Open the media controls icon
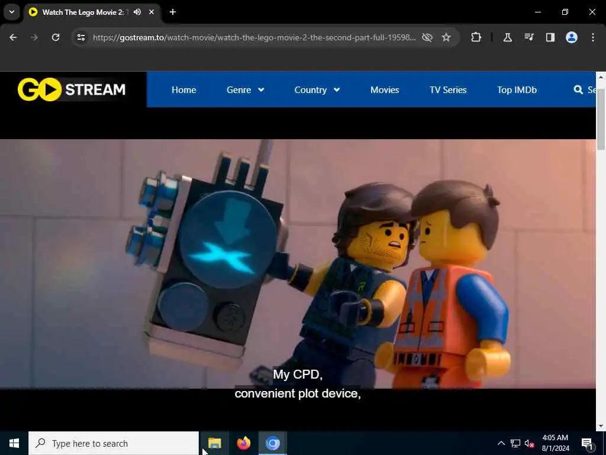The image size is (606, 455). 529,37
